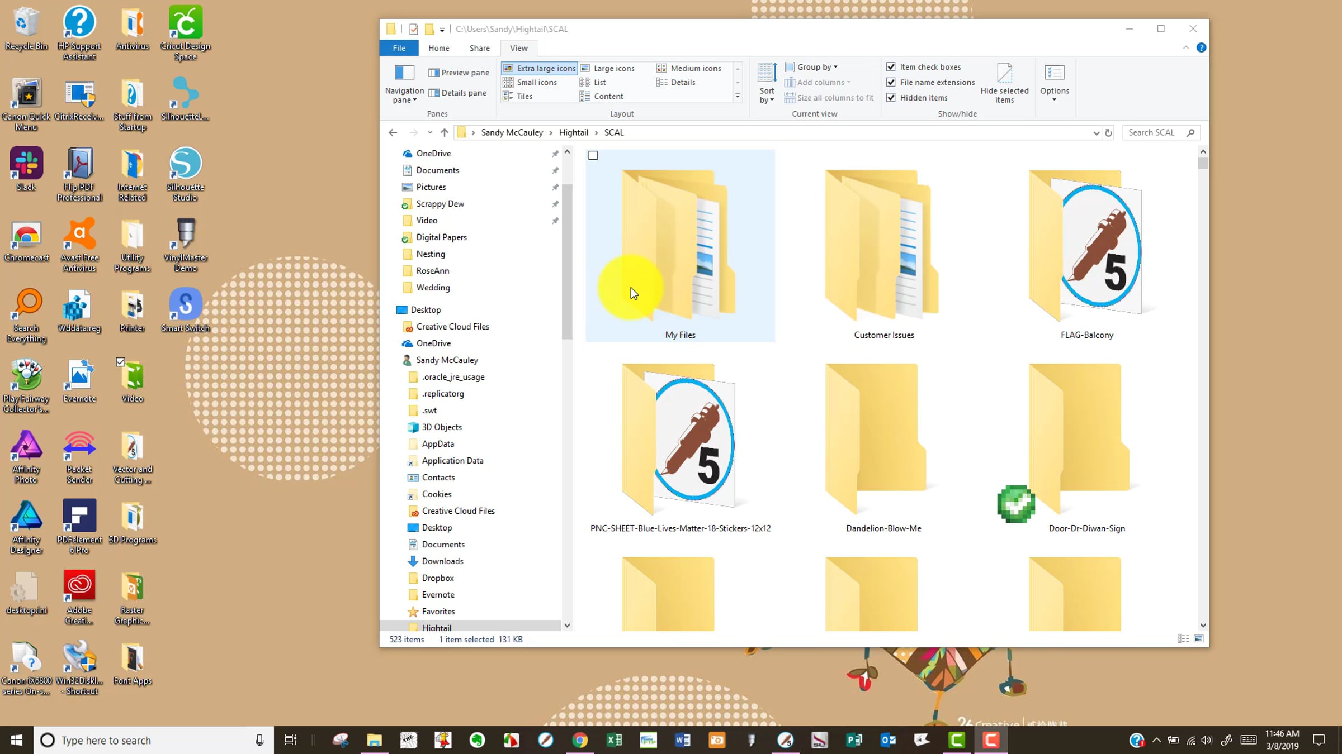The width and height of the screenshot is (1342, 754).
Task: Customize Quick Access Toolbar dropdown
Action: 442,30
